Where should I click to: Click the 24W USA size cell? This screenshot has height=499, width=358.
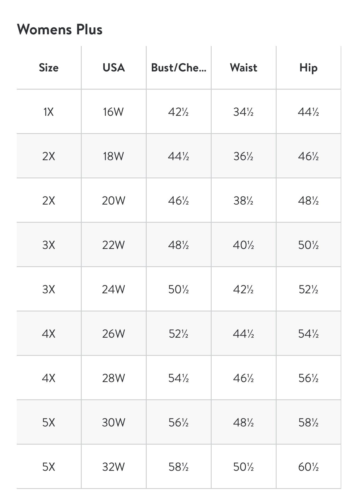pyautogui.click(x=113, y=289)
